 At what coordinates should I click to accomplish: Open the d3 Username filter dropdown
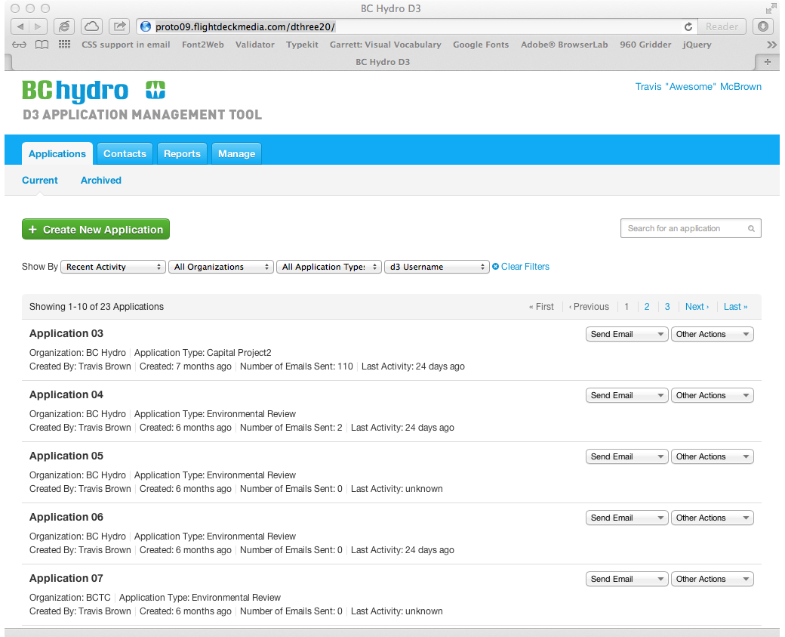tap(437, 267)
